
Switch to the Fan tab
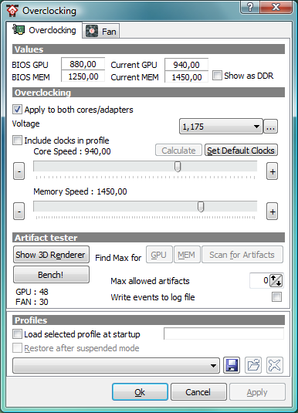pos(101,32)
